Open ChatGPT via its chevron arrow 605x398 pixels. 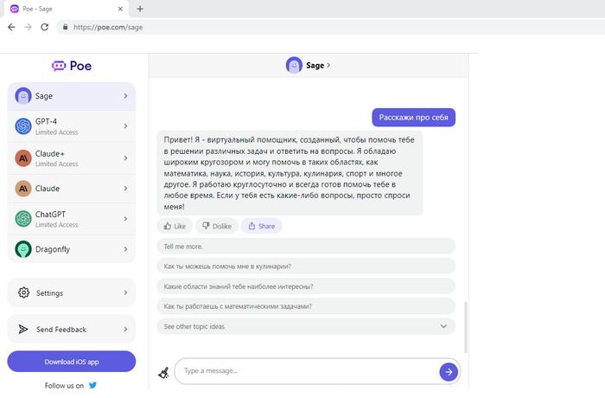click(x=125, y=219)
